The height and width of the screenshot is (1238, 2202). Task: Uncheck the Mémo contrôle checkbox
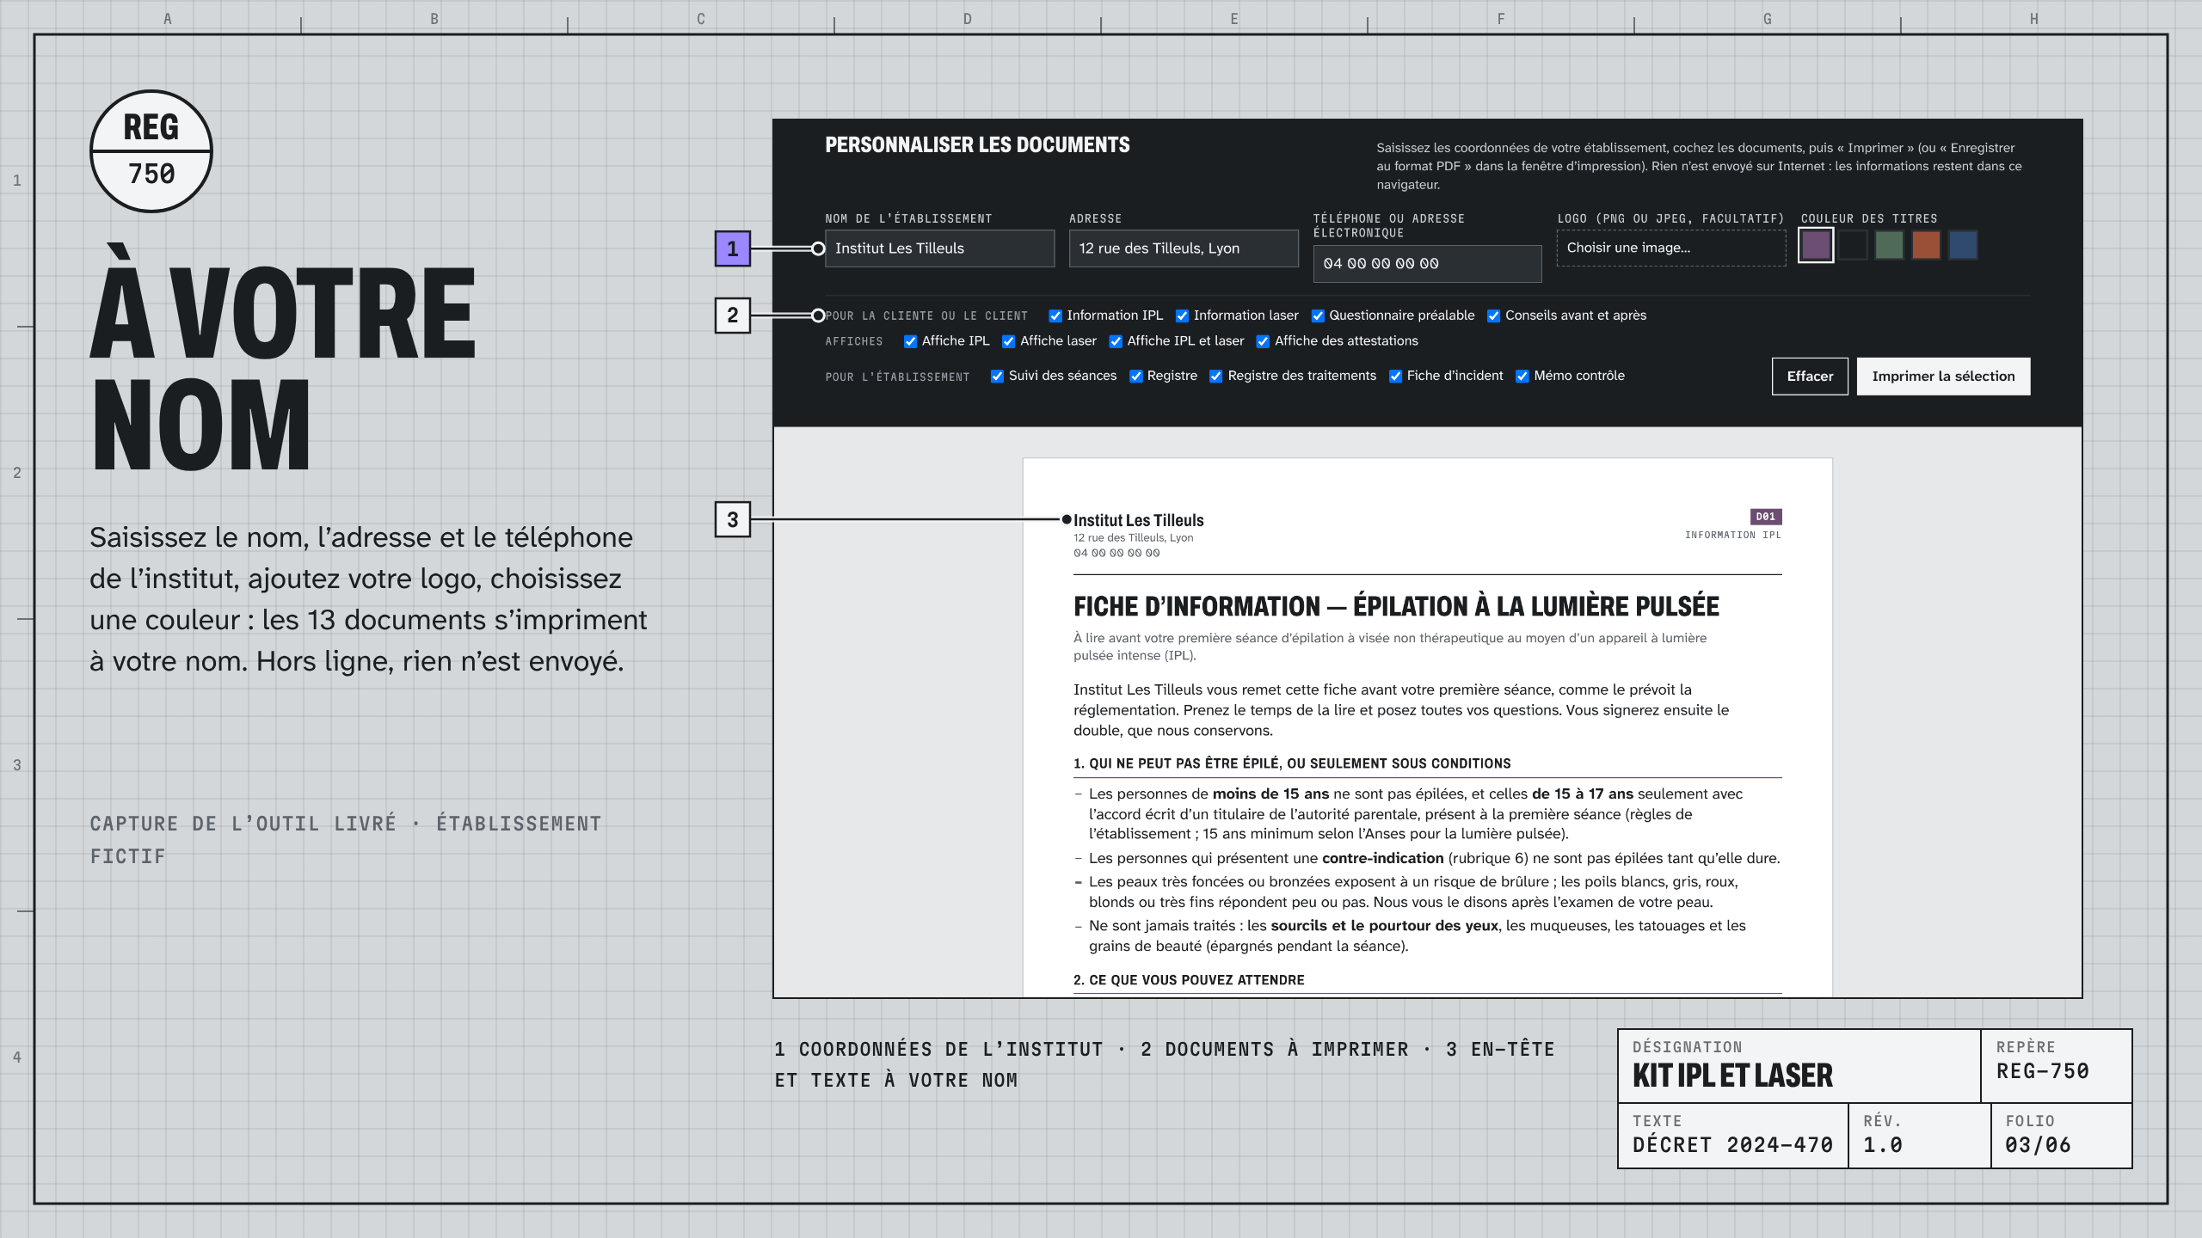coord(1522,377)
